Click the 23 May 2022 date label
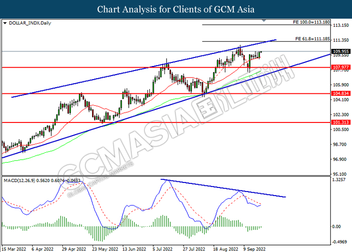 (105, 249)
